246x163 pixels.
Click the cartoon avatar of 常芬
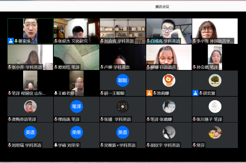pyautogui.click(x=215, y=132)
